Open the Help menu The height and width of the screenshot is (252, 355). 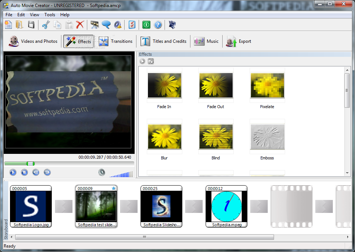(65, 15)
